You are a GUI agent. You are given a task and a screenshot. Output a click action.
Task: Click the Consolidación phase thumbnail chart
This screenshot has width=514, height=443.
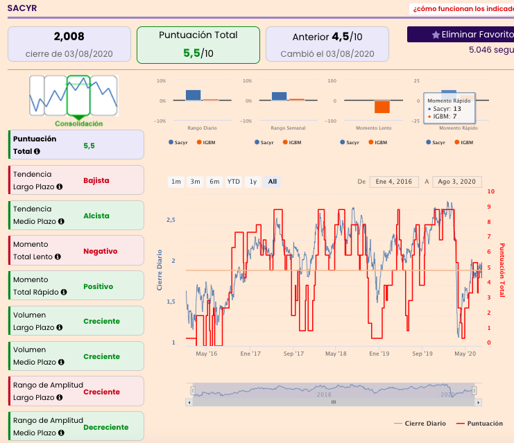pos(74,96)
